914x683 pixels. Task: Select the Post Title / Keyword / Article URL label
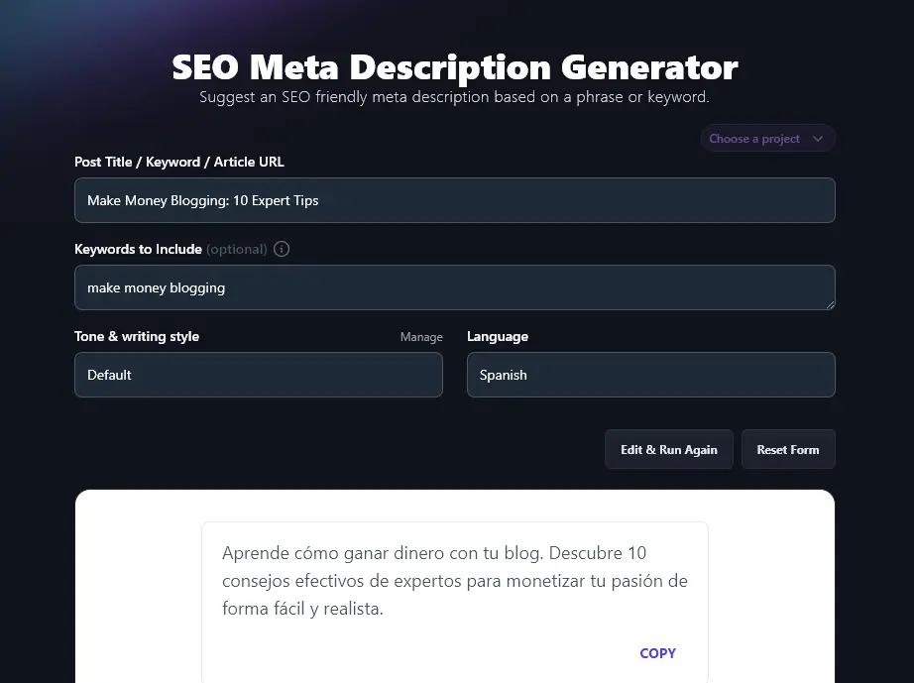point(179,162)
